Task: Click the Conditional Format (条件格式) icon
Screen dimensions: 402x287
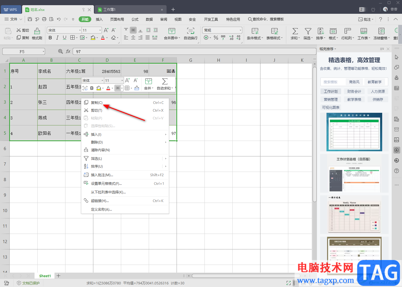Action: 255,31
